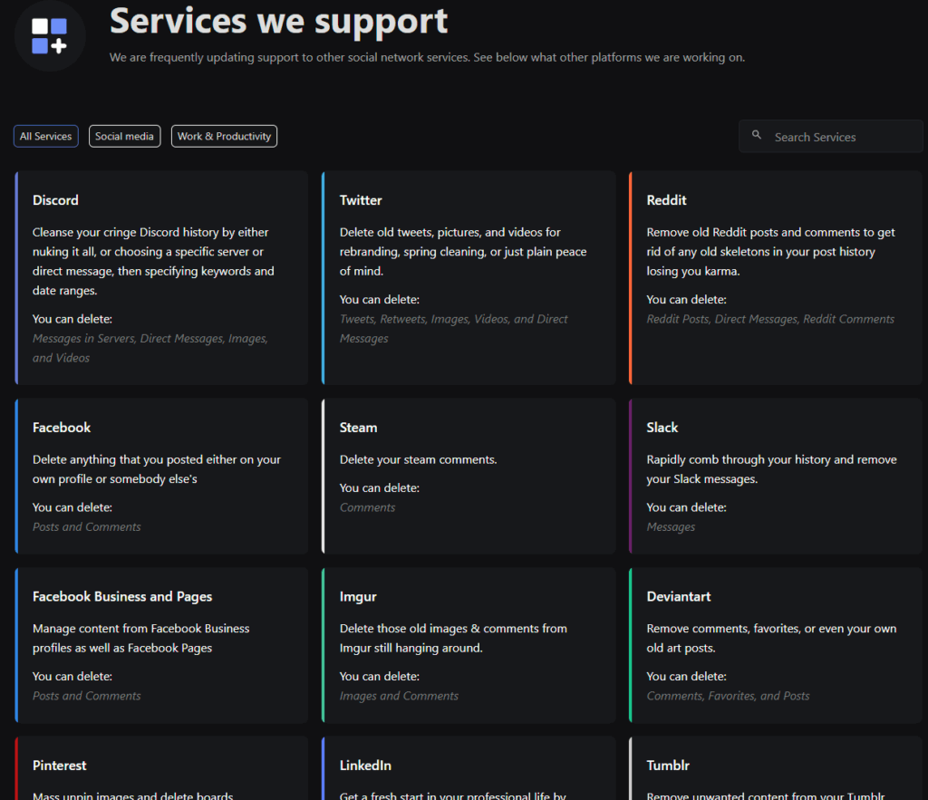Filter by Work & Productivity category
This screenshot has height=800, width=928.
[x=224, y=137]
